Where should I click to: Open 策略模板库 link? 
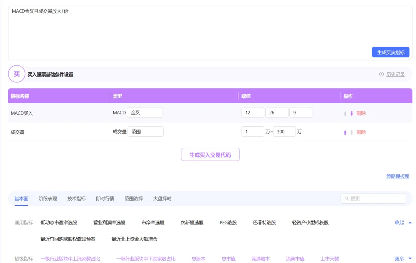coord(398,176)
